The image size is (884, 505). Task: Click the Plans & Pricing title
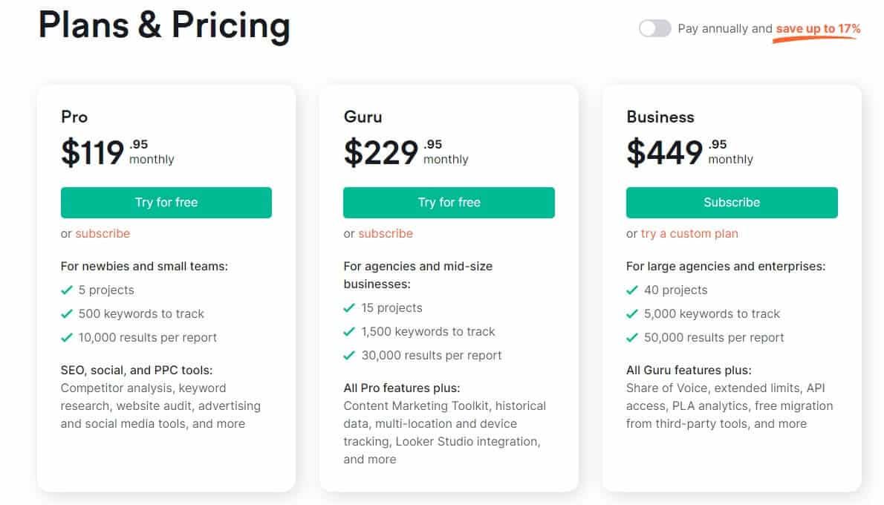tap(165, 26)
